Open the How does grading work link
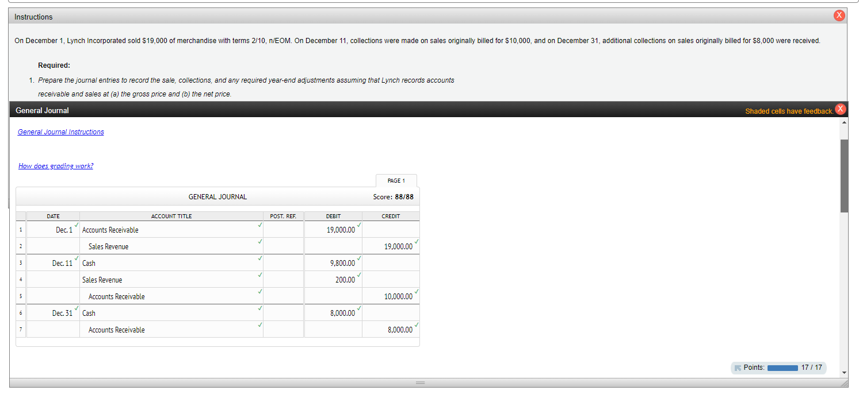This screenshot has height=406, width=859. (x=55, y=165)
